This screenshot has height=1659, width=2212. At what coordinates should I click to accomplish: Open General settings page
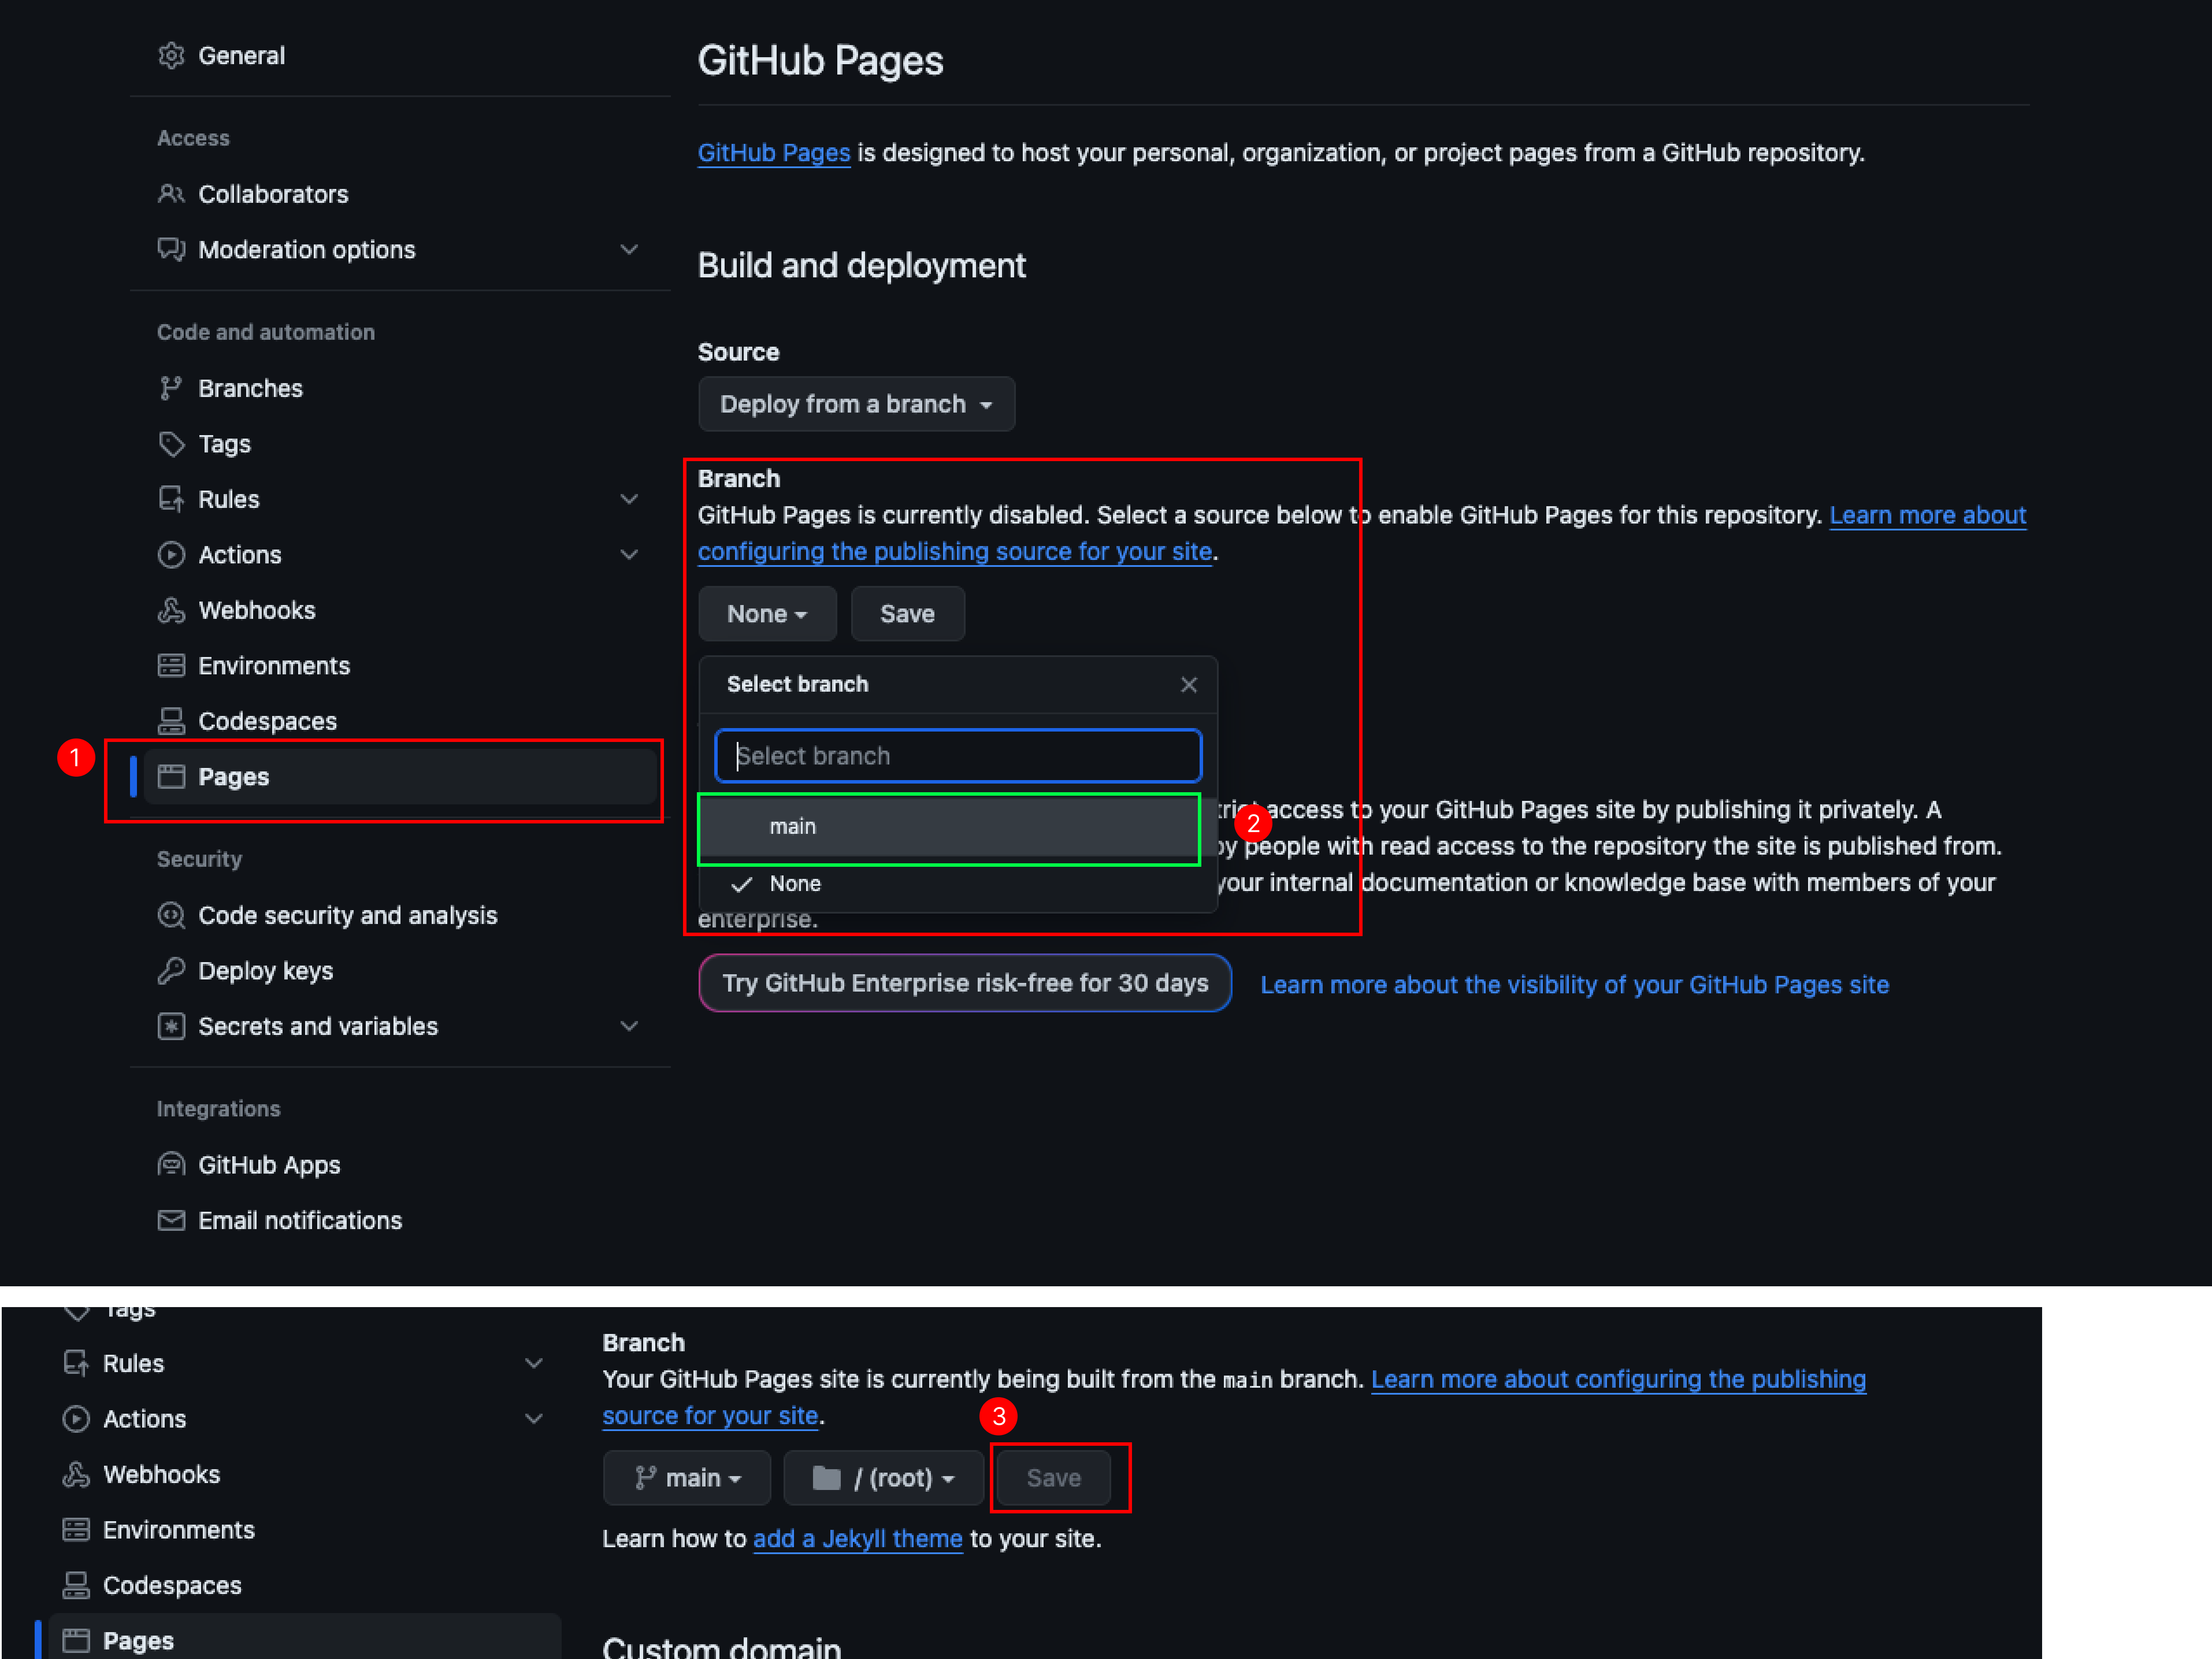pyautogui.click(x=241, y=56)
